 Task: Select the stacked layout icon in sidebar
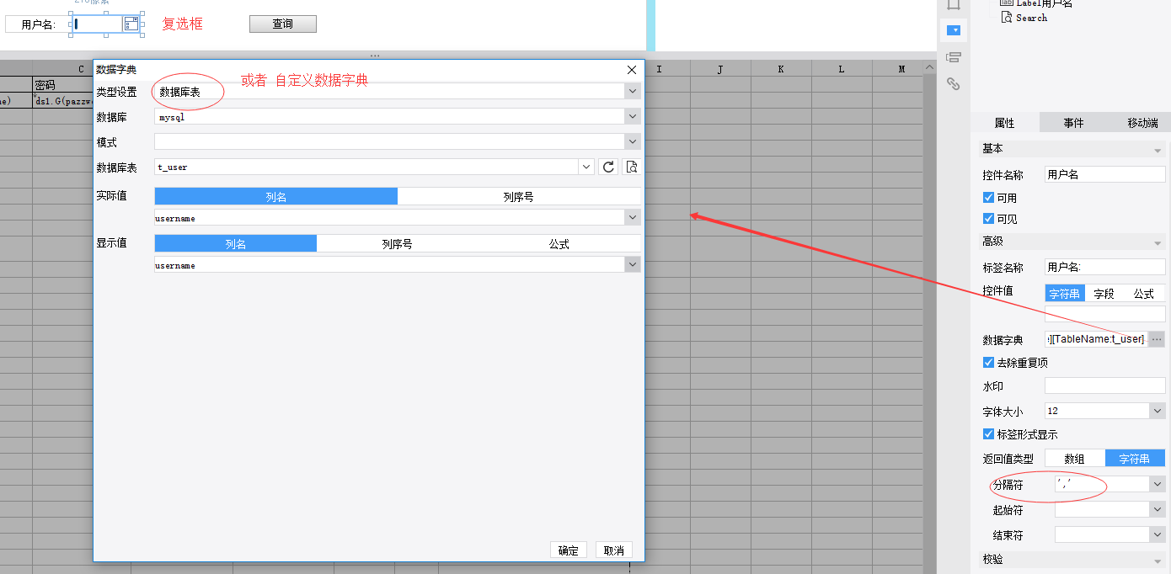click(x=954, y=57)
